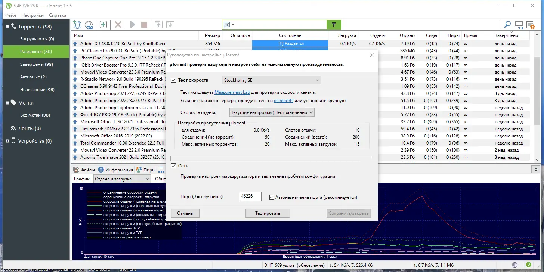This screenshot has width=544, height=272.
Task: Select Загружаются (0) in sidebar
Action: [x=37, y=39]
